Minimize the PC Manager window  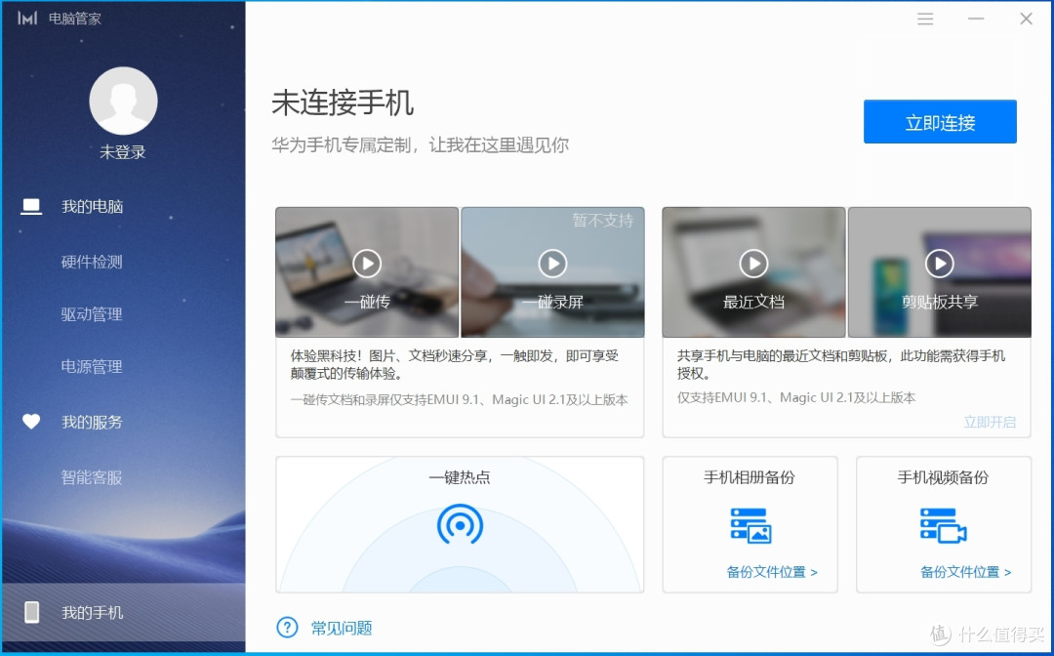click(976, 19)
